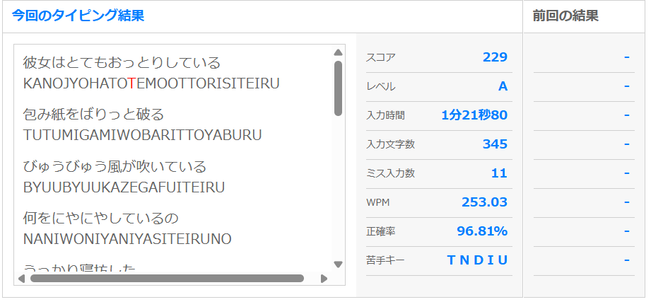This screenshot has width=651, height=302.
Task: Click the sentence 何をにやにやしているの
Action: click(100, 218)
